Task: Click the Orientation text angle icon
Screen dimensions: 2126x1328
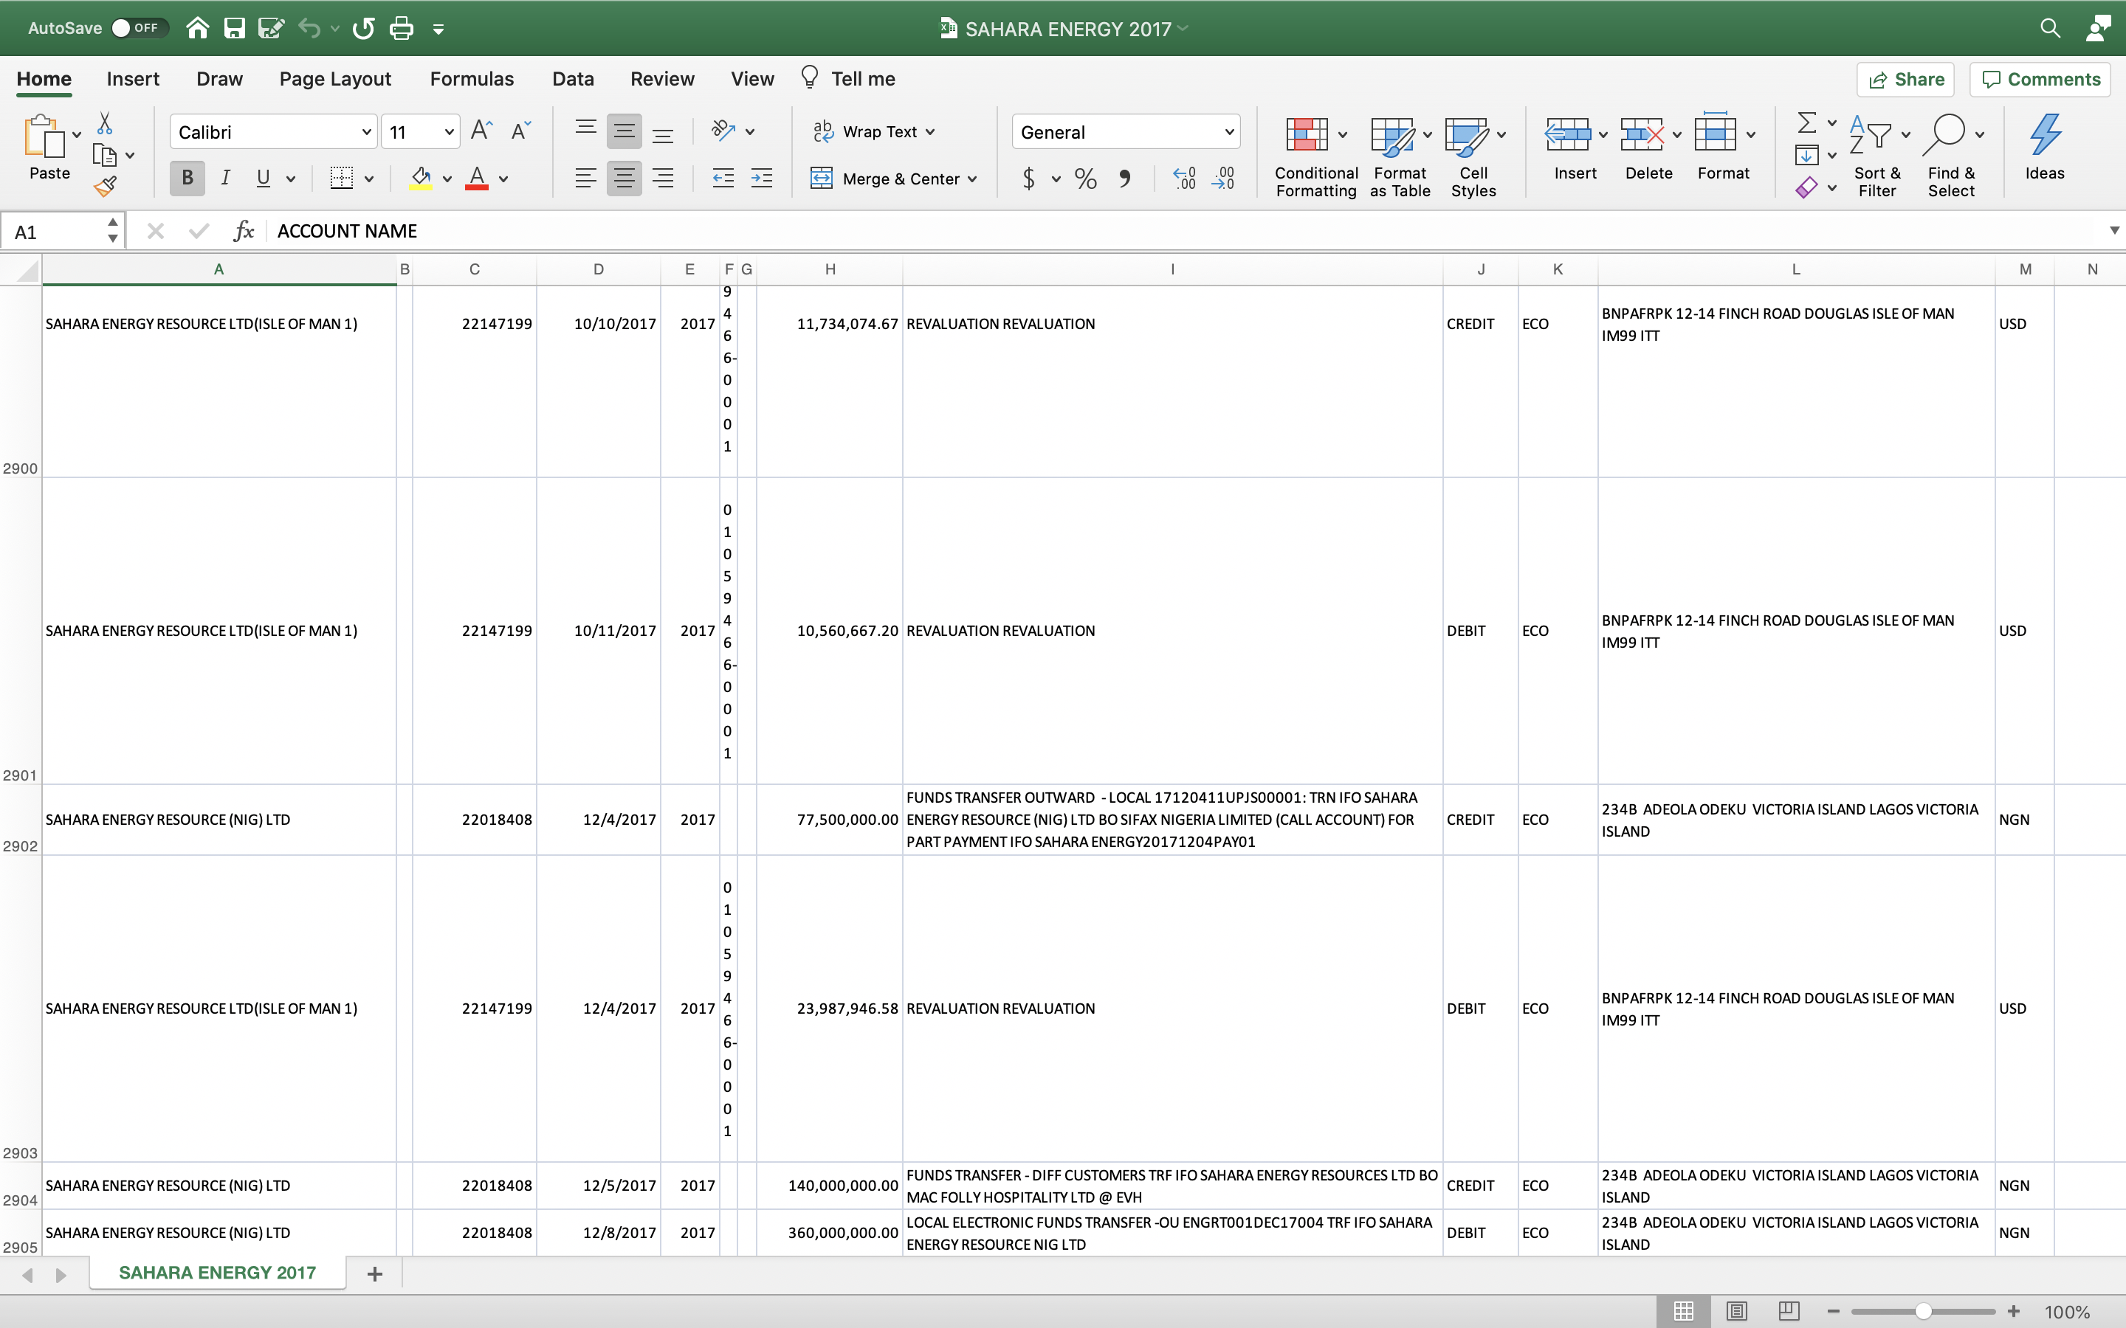Action: pyautogui.click(x=723, y=131)
